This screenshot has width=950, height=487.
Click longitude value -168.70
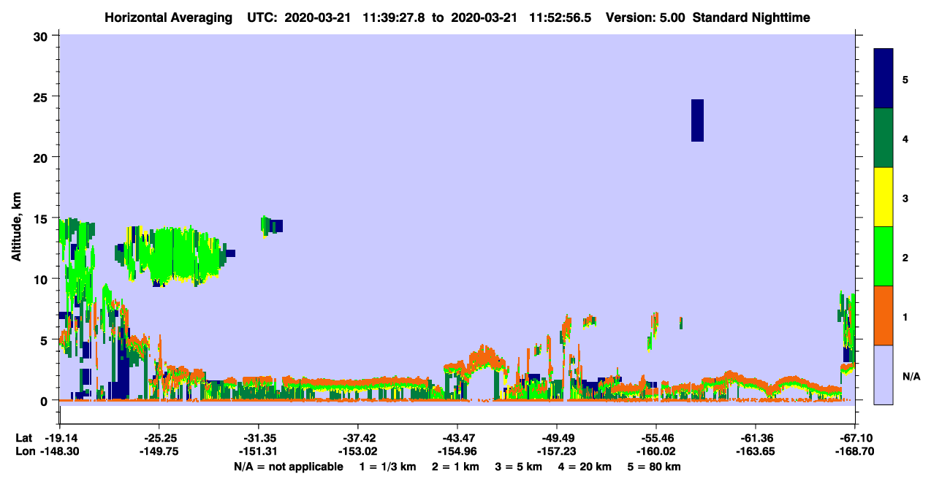(x=855, y=451)
